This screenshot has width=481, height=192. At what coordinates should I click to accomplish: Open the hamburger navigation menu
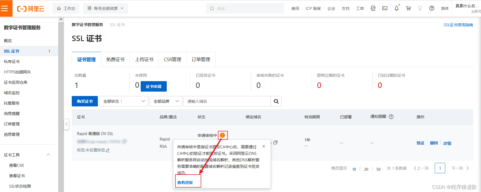pos(4,8)
